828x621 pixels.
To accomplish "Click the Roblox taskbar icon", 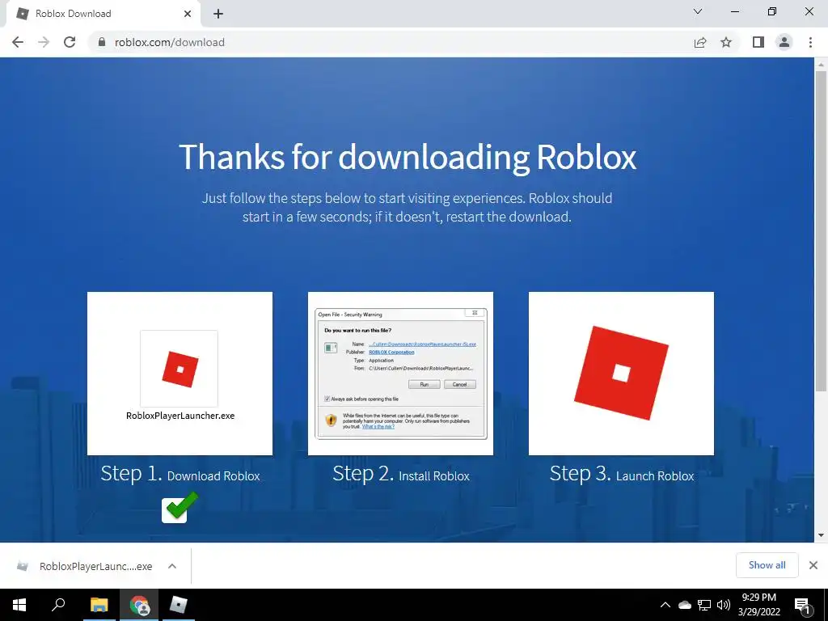I will 179,605.
